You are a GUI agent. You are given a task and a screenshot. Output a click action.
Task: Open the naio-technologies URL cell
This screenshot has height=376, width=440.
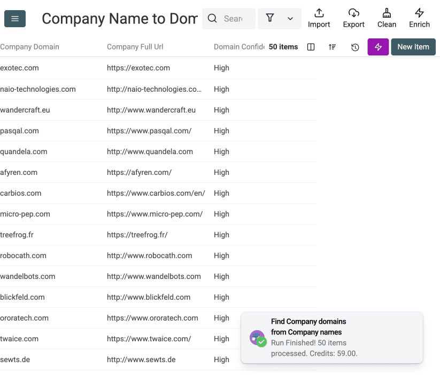point(154,89)
